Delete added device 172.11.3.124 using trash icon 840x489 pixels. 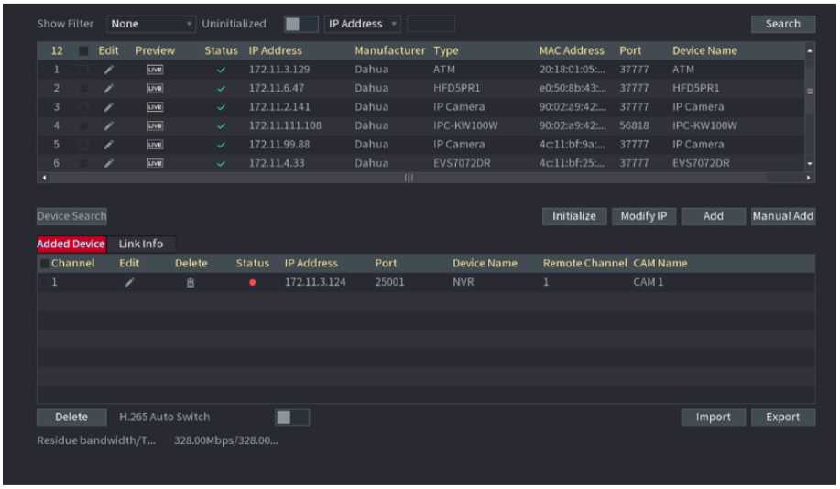191,283
